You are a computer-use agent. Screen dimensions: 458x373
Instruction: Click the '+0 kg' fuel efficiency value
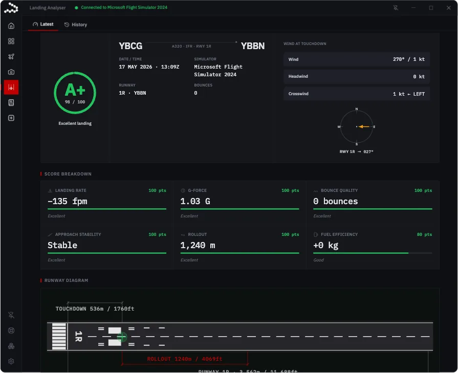(x=325, y=246)
